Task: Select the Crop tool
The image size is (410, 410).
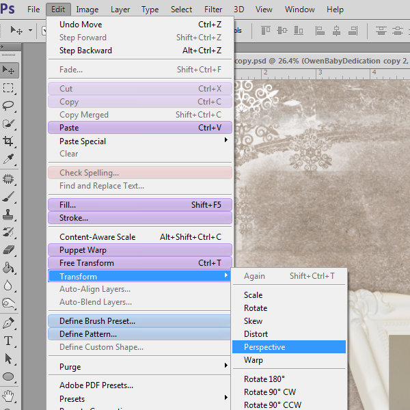Action: pos(8,141)
